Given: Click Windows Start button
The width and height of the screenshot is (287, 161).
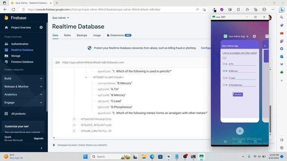Looking at the screenshot, I should pyautogui.click(x=85, y=157).
